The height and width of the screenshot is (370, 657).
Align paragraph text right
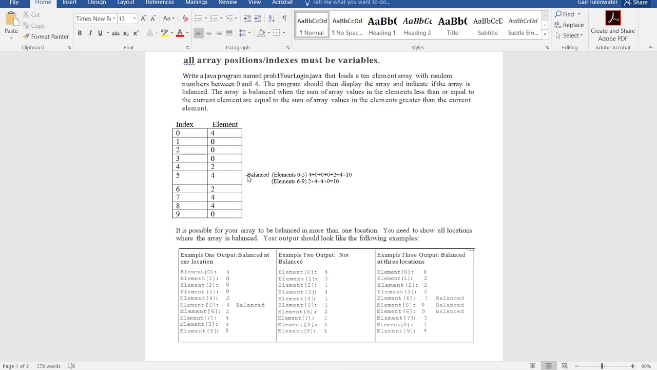(x=219, y=33)
